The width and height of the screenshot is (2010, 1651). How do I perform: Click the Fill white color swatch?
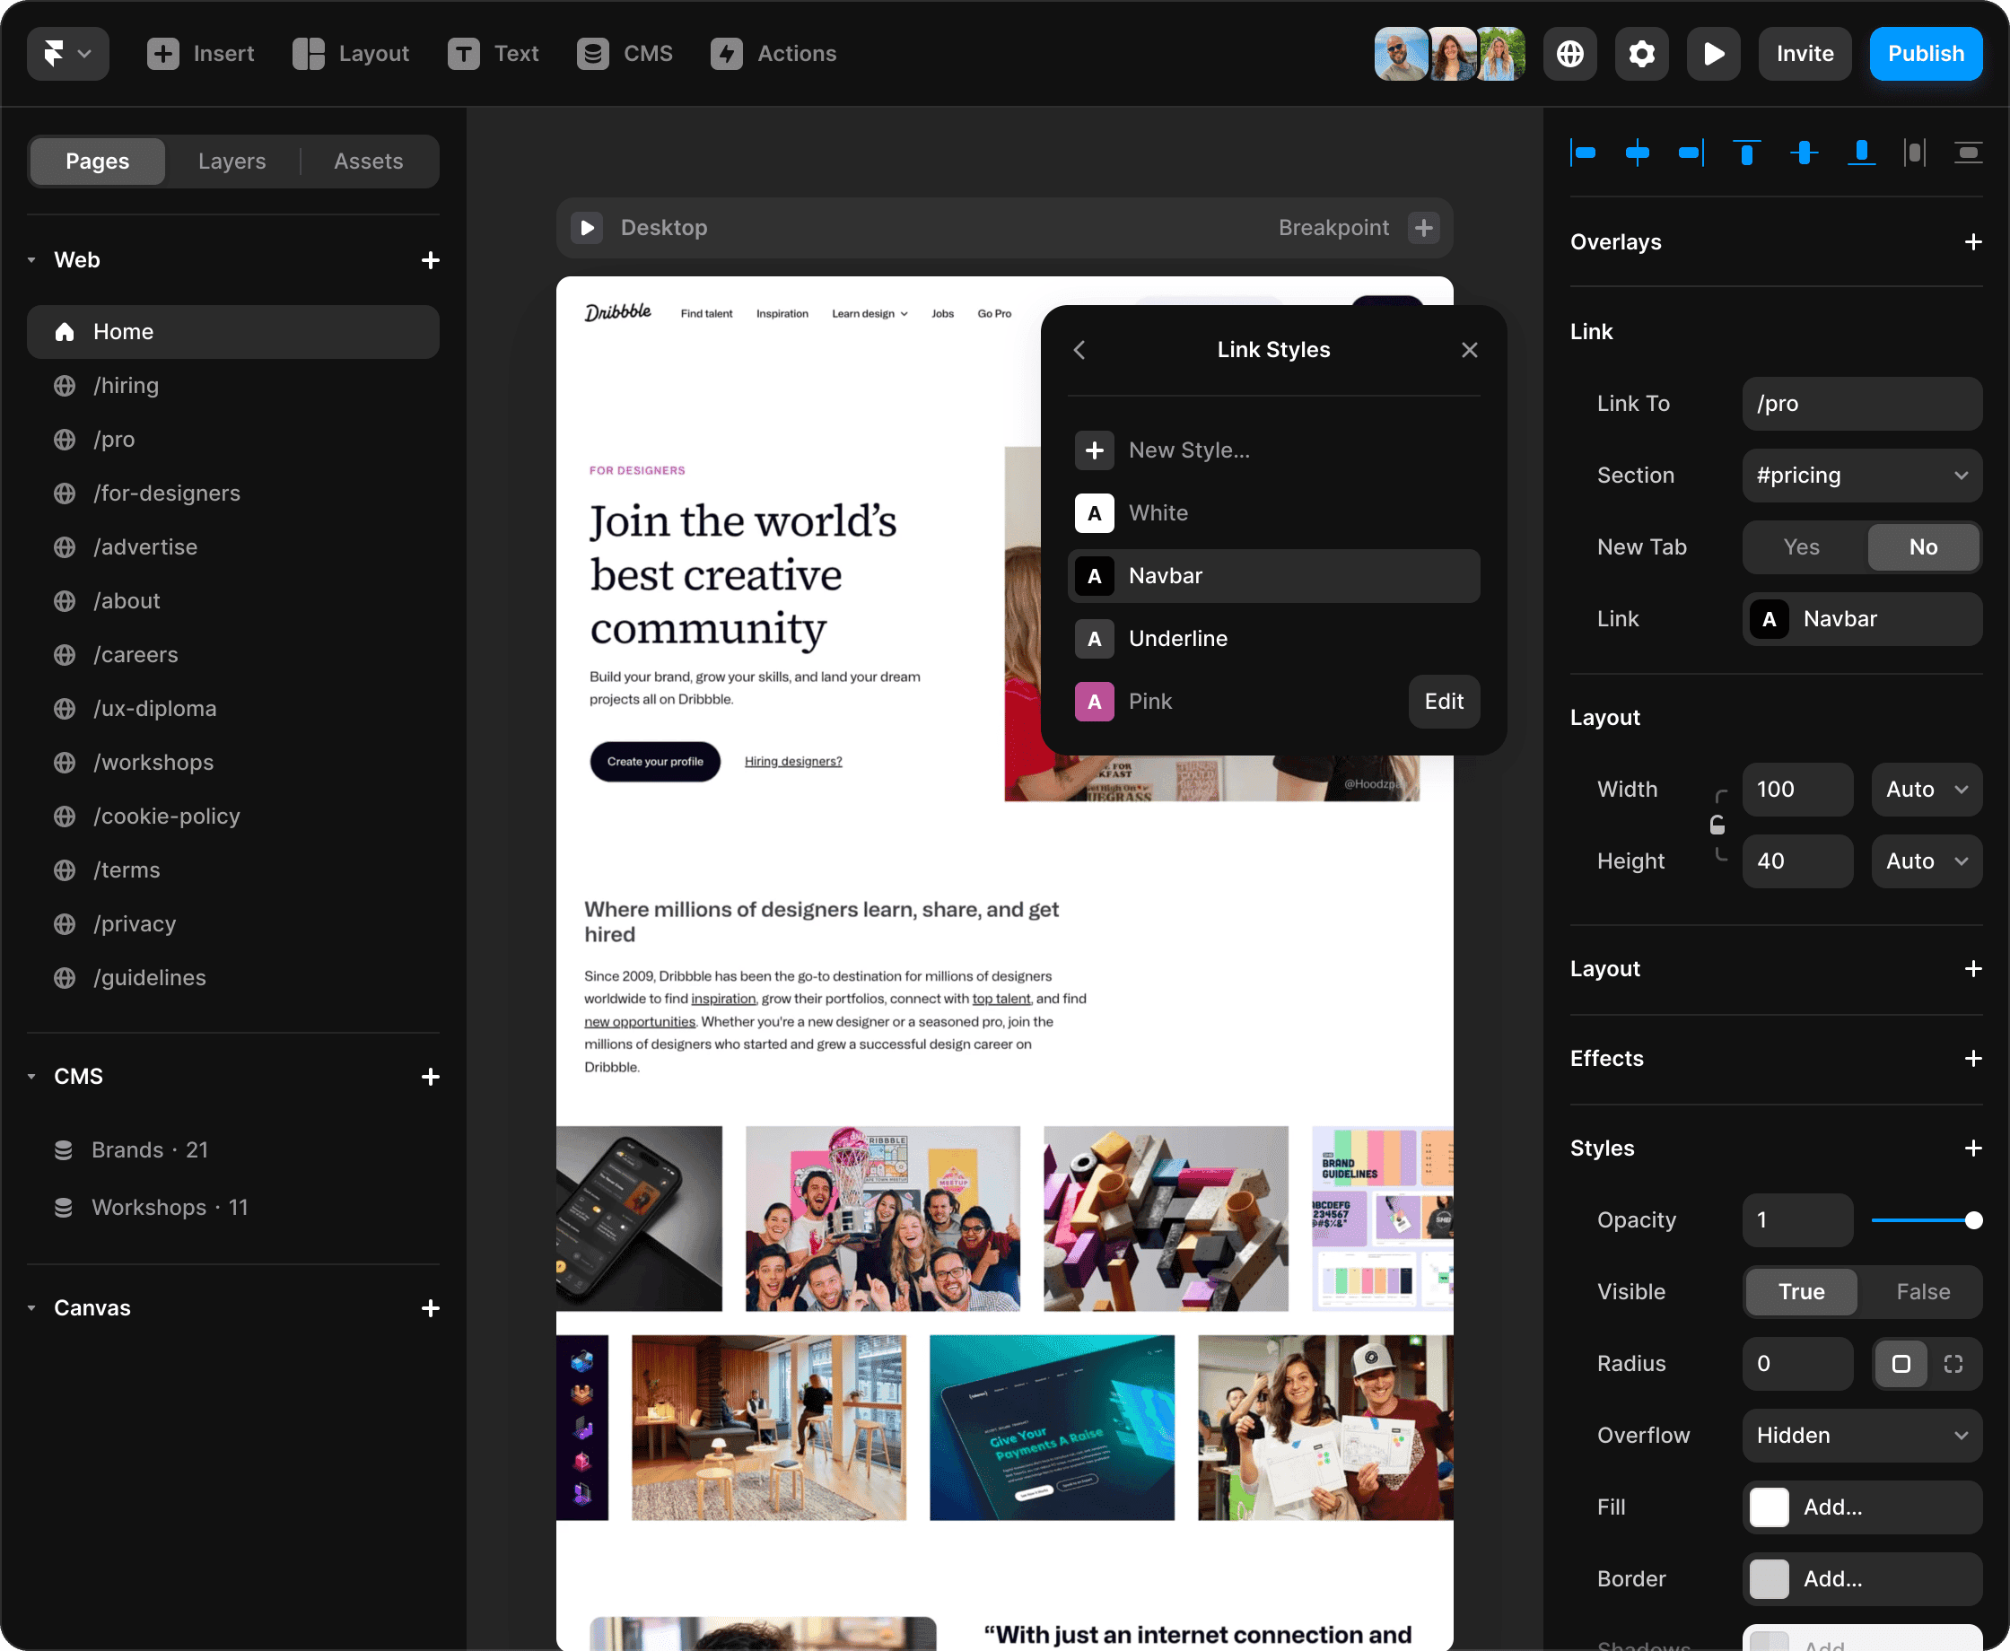coord(1769,1507)
